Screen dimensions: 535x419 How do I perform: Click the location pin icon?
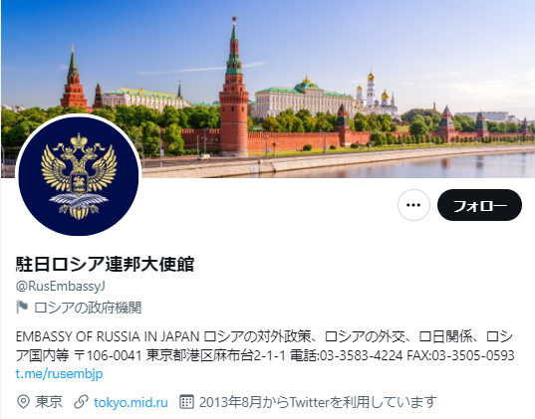pyautogui.click(x=23, y=402)
